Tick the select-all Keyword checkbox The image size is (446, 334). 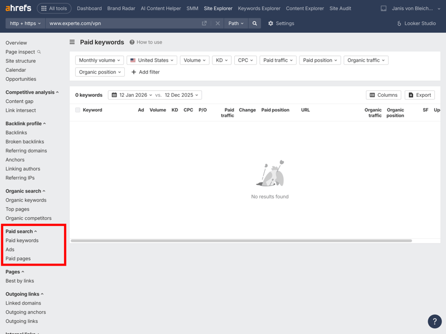click(x=78, y=110)
